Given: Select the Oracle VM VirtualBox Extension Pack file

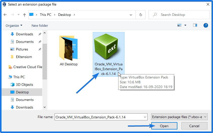Looking at the screenshot, I should click(109, 54).
